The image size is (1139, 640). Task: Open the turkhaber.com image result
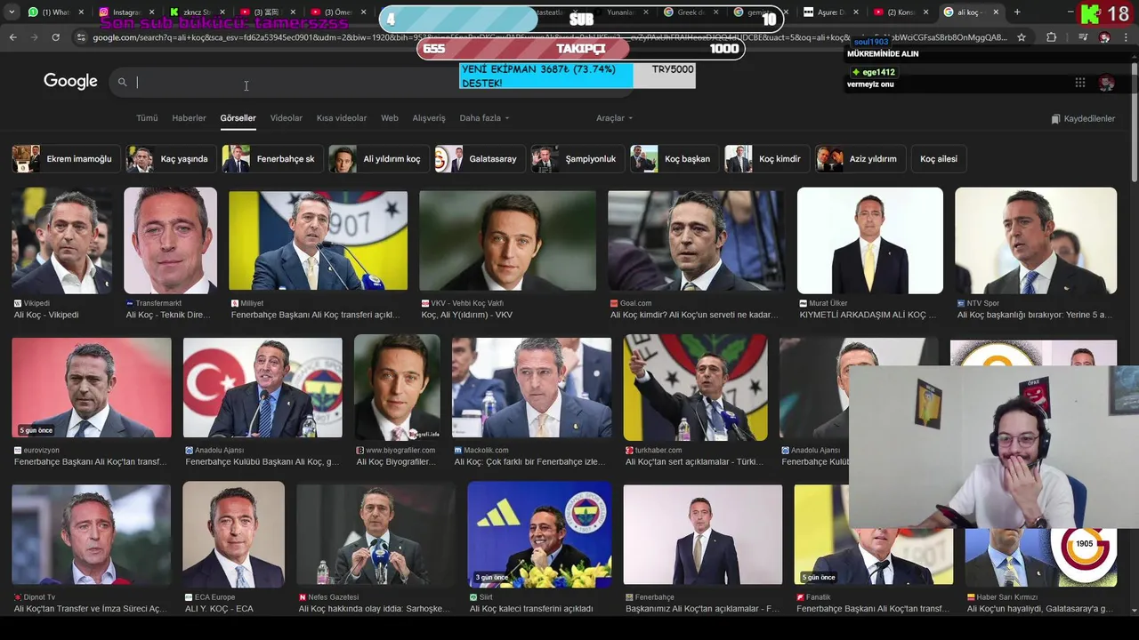(x=695, y=388)
